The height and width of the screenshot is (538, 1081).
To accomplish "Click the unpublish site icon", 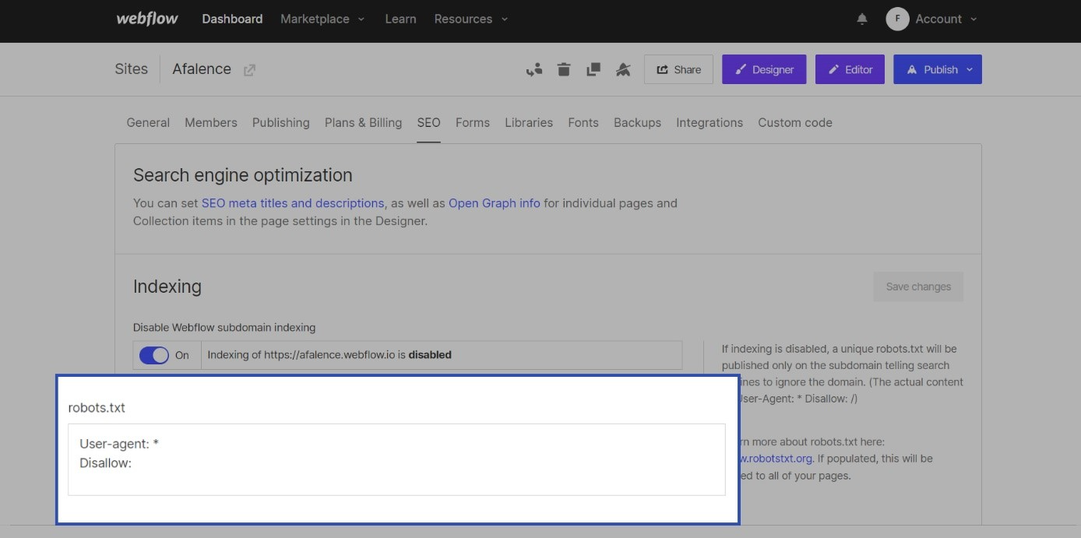I will coord(623,69).
